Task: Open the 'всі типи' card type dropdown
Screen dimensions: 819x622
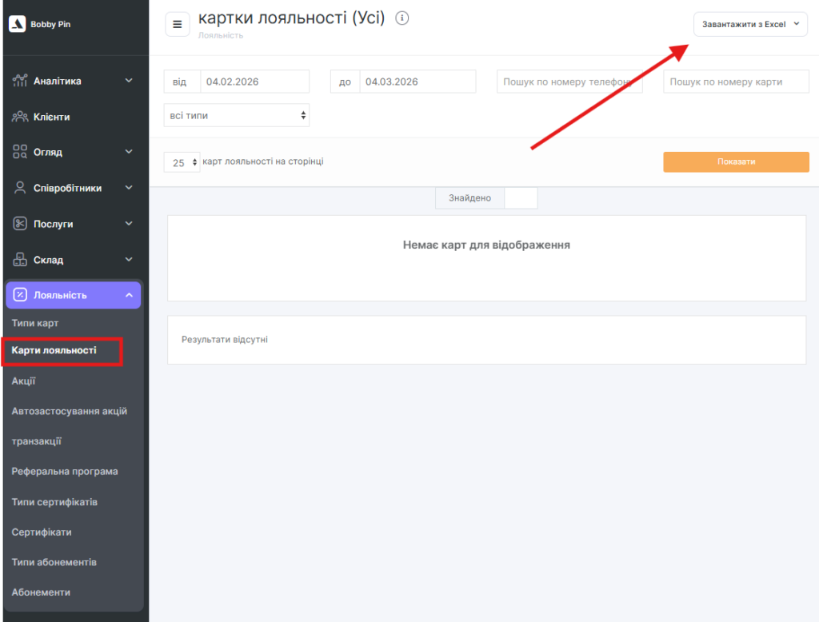Action: pyautogui.click(x=236, y=115)
